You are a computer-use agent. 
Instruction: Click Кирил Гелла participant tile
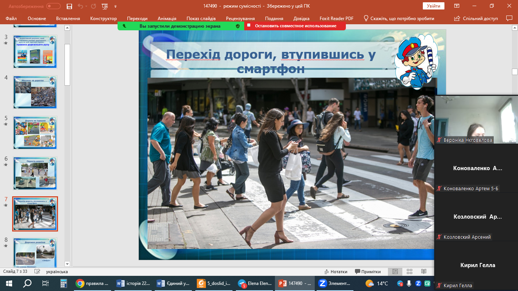tap(476, 265)
